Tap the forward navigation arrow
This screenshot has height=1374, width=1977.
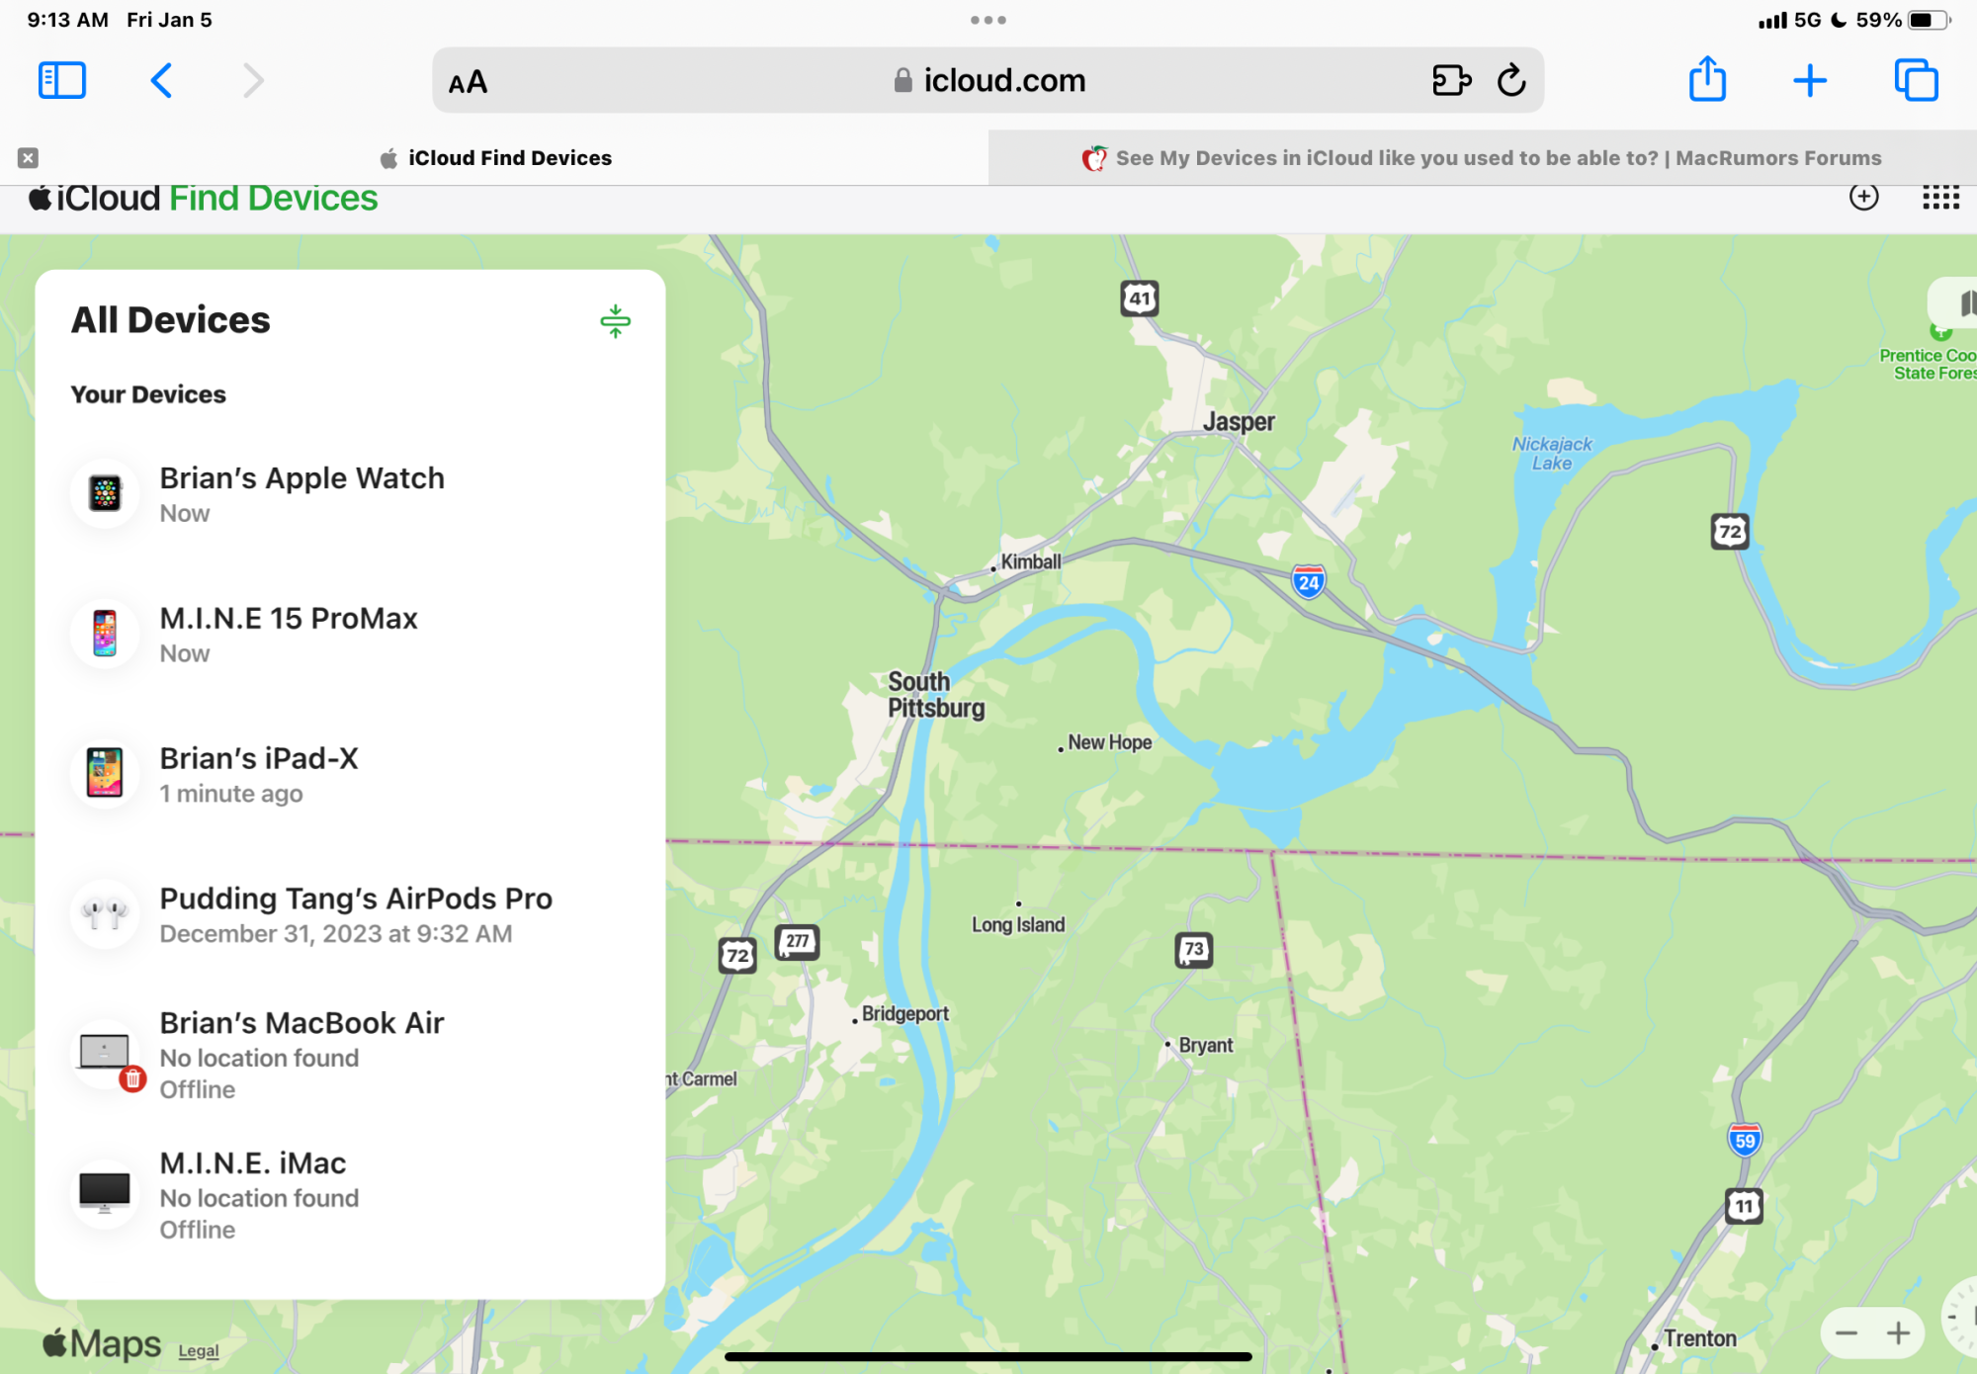[253, 80]
